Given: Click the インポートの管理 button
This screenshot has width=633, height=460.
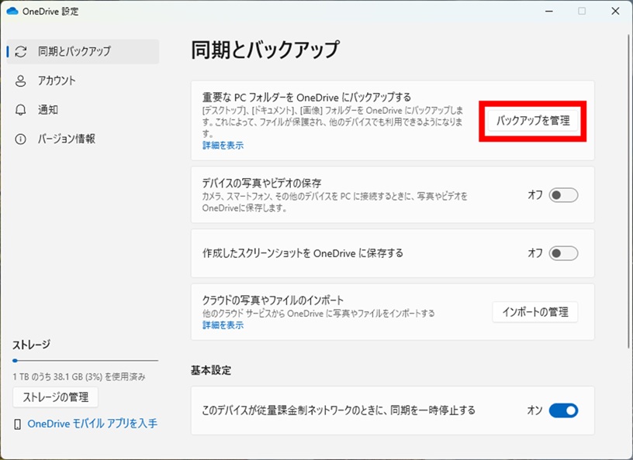Looking at the screenshot, I should (535, 312).
